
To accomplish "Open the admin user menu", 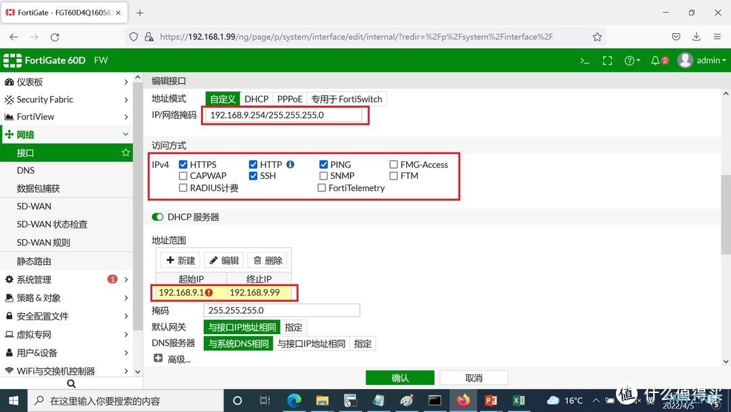I will pyautogui.click(x=702, y=60).
